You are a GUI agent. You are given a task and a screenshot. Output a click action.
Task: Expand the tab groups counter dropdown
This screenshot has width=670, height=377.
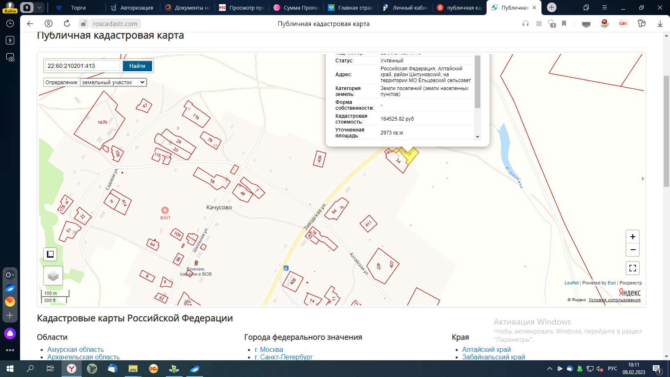pyautogui.click(x=39, y=8)
